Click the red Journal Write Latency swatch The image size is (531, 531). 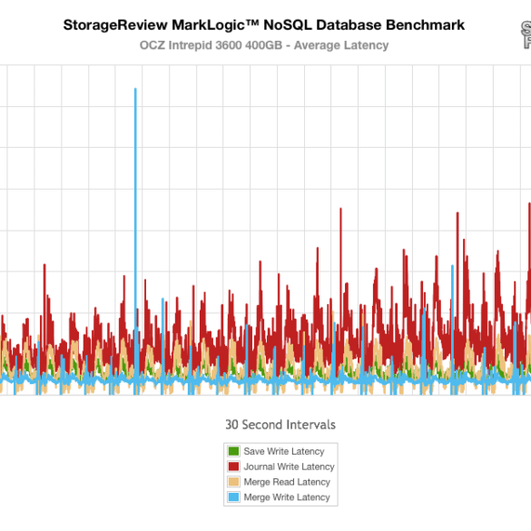click(x=233, y=467)
